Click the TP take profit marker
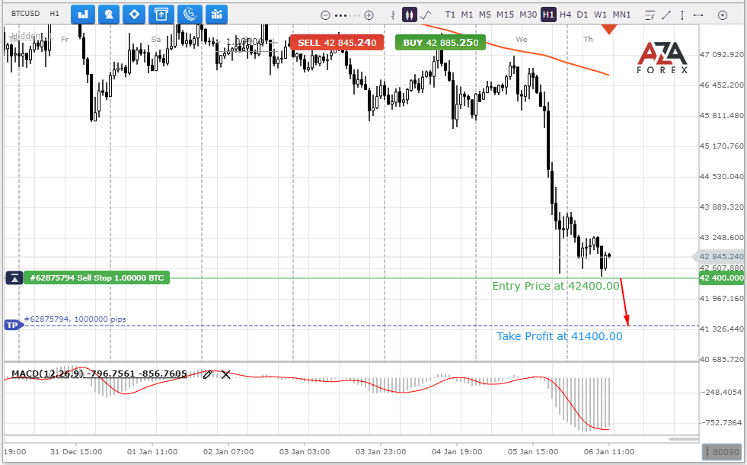The height and width of the screenshot is (465, 747). click(x=14, y=325)
